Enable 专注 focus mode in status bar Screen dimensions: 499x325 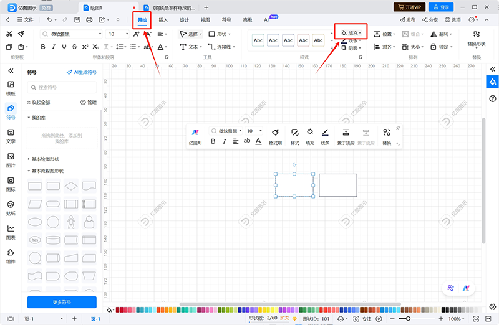363,319
